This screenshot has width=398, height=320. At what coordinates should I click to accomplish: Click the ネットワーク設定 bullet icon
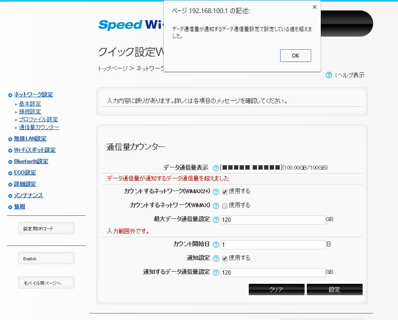pos(10,95)
